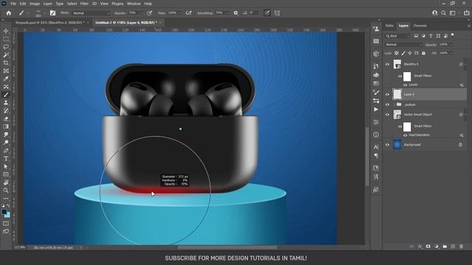This screenshot has height=265, width=472.
Task: Select the Rectangle shape tool
Action: pyautogui.click(x=6, y=174)
